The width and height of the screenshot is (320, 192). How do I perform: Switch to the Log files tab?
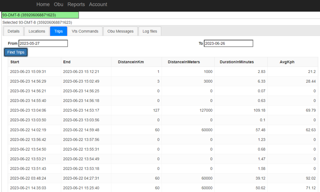pyautogui.click(x=150, y=31)
